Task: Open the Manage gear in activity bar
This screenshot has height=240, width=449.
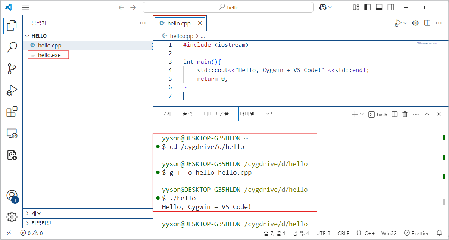Action: pos(12,217)
